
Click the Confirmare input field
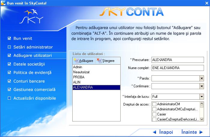(175, 86)
